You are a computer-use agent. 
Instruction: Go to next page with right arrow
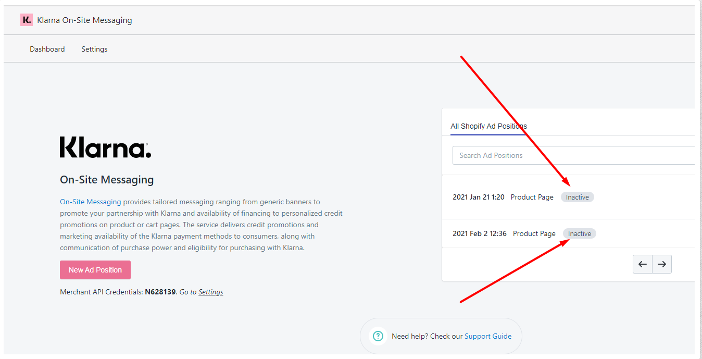click(662, 264)
